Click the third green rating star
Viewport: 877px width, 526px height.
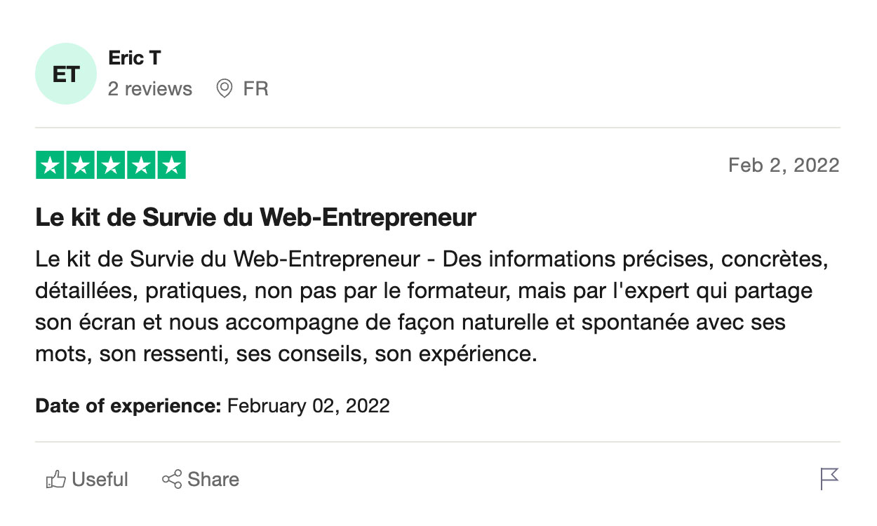110,166
